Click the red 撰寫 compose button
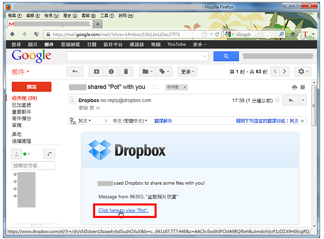 (x=32, y=87)
